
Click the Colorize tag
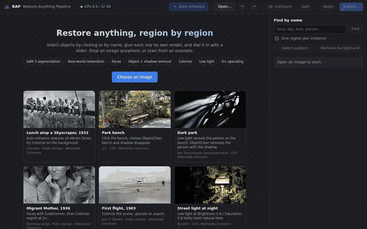tap(185, 61)
